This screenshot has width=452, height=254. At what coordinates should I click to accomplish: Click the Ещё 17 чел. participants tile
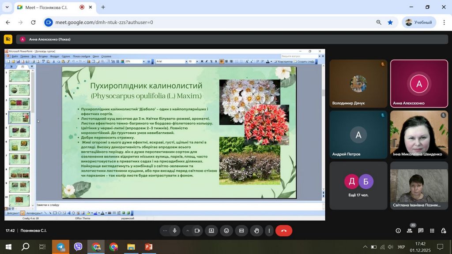pyautogui.click(x=358, y=185)
